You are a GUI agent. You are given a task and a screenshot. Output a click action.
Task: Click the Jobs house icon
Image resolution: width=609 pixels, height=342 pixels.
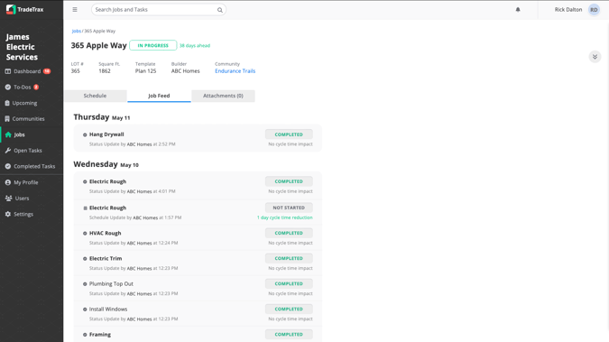pos(8,134)
